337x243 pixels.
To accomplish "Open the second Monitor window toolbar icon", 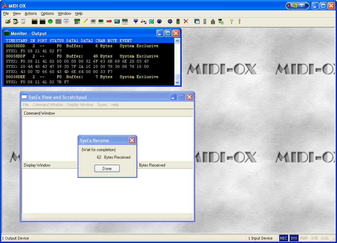I will pos(42,22).
